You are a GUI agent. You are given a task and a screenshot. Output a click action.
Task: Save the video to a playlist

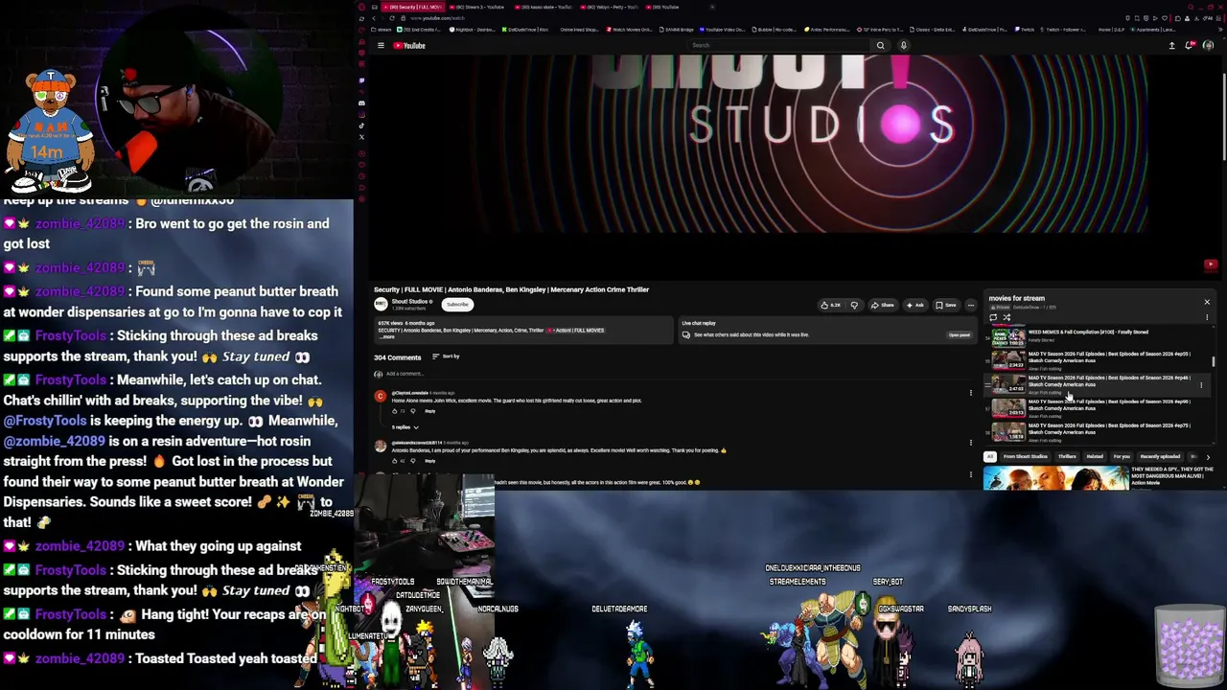pyautogui.click(x=946, y=305)
